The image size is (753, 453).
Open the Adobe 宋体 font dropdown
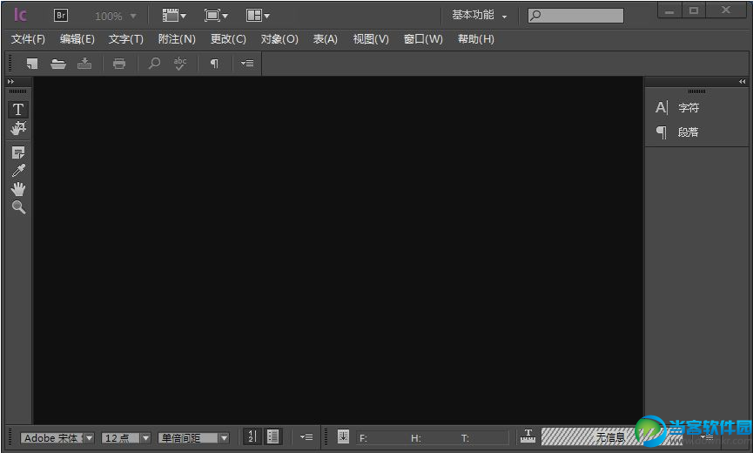(x=90, y=438)
